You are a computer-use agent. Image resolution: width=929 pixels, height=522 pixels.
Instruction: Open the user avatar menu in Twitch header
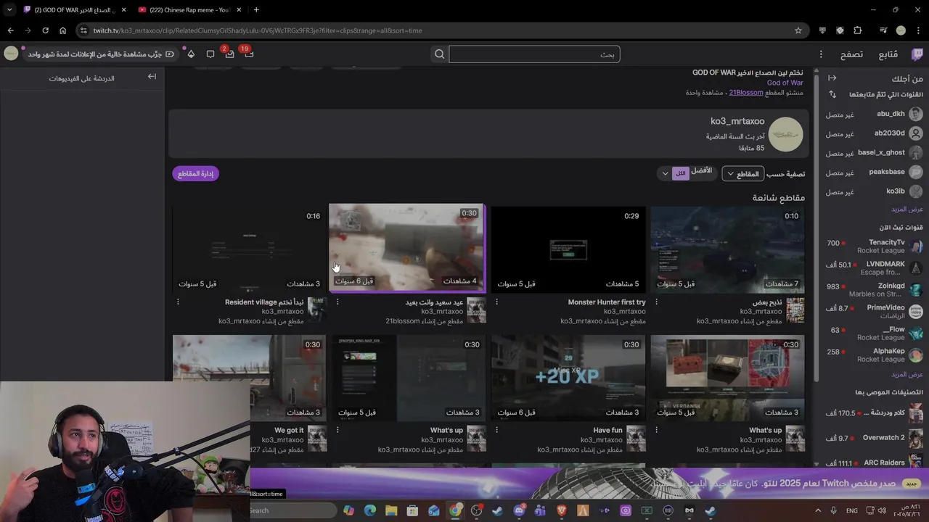click(x=11, y=54)
